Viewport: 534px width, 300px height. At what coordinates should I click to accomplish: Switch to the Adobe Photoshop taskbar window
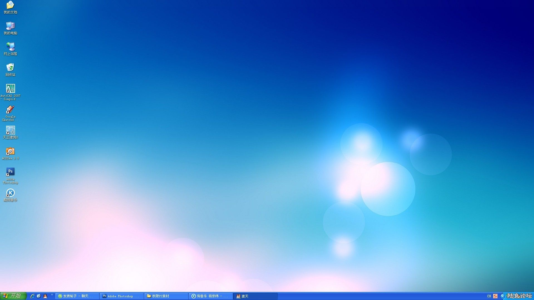click(x=122, y=296)
